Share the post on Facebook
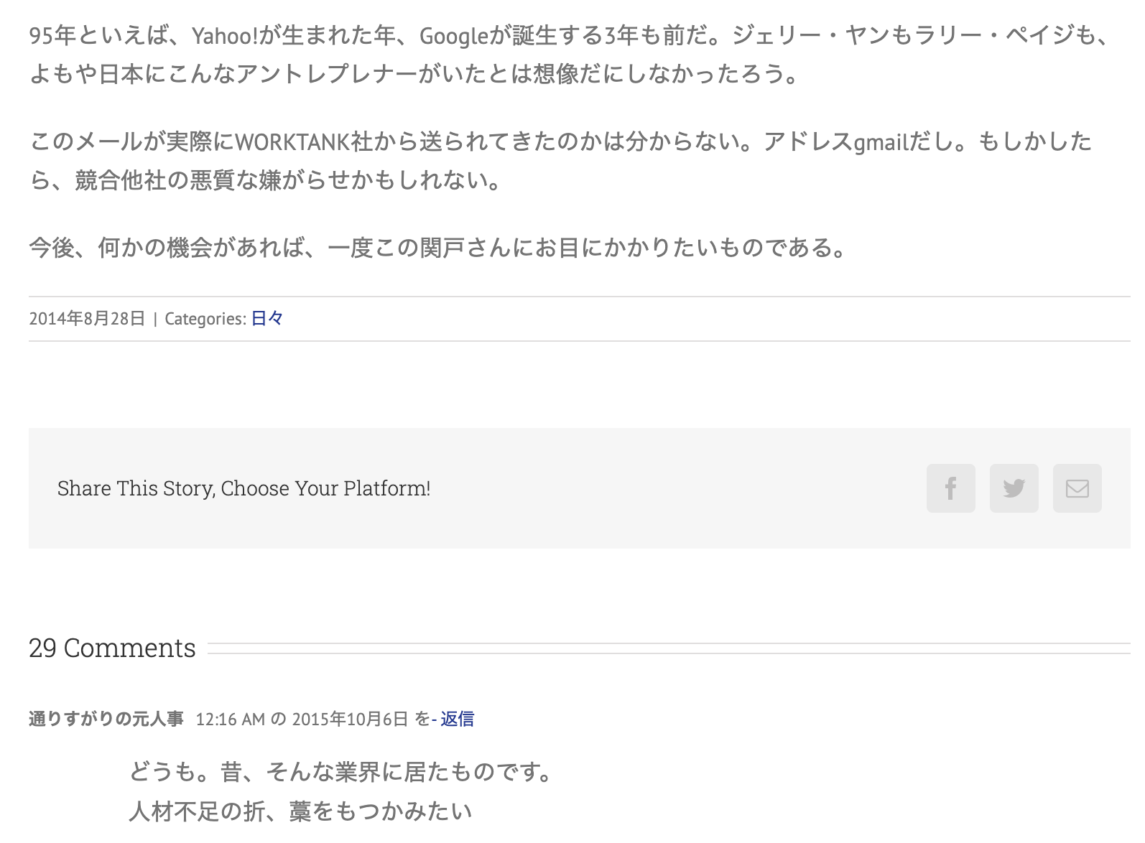 950,488
